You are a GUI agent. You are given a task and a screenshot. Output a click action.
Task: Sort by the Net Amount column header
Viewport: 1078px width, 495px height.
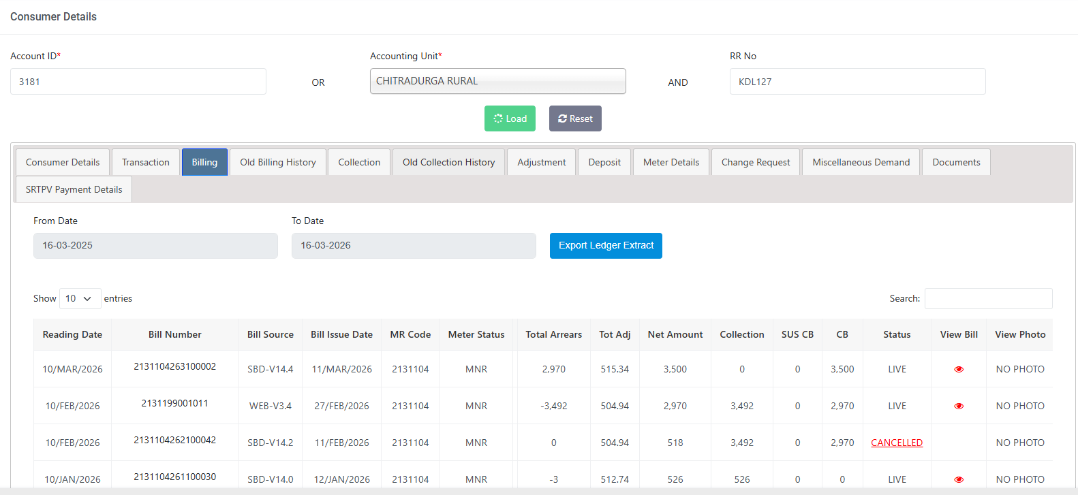(675, 334)
